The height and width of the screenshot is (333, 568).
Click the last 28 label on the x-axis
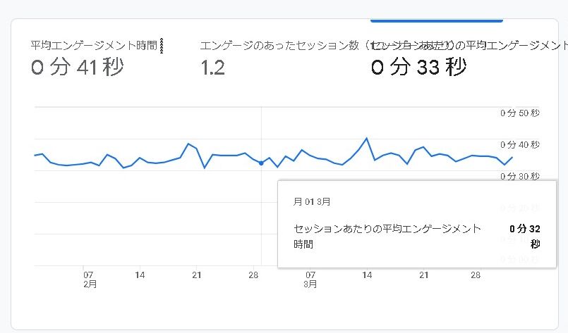[x=476, y=275]
